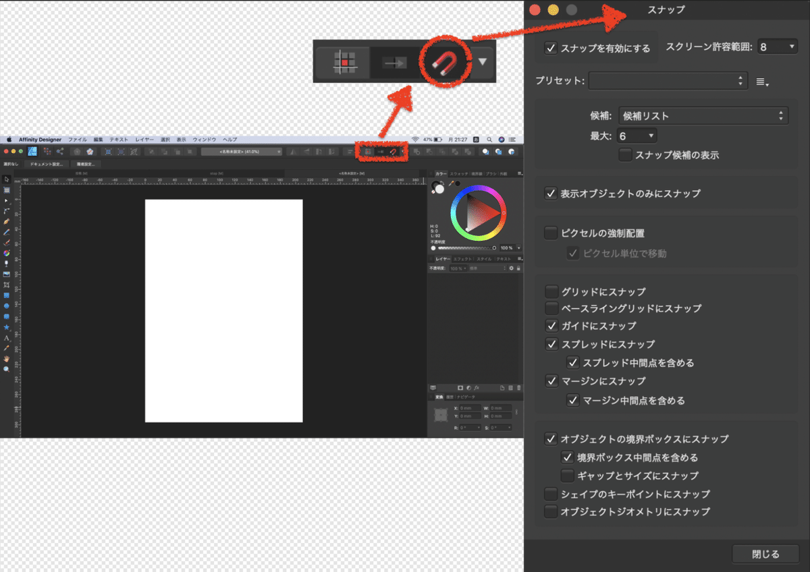The height and width of the screenshot is (572, 810).
Task: Open the ウィンドウ menu
Action: (205, 140)
